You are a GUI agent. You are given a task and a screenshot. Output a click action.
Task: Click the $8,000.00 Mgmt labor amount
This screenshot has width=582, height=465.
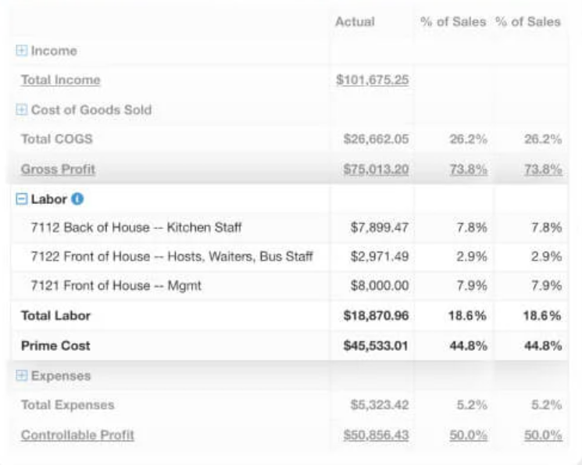[379, 286]
